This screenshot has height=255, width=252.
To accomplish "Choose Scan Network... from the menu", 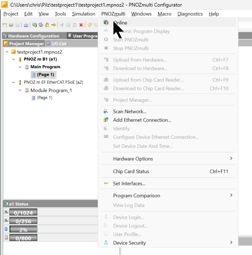I will (x=168, y=111).
